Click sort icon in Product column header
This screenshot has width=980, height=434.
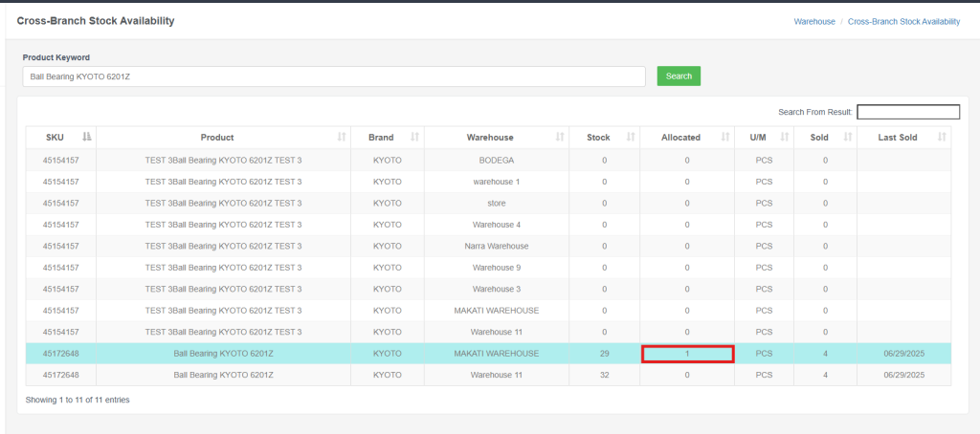(342, 138)
